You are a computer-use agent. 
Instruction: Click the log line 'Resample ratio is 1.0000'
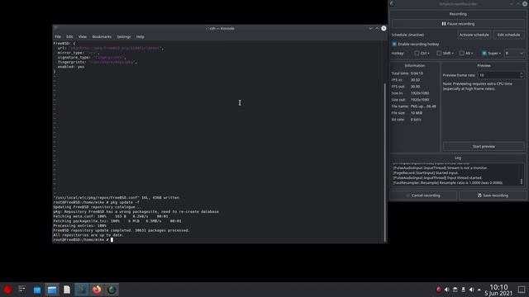tap(448, 183)
